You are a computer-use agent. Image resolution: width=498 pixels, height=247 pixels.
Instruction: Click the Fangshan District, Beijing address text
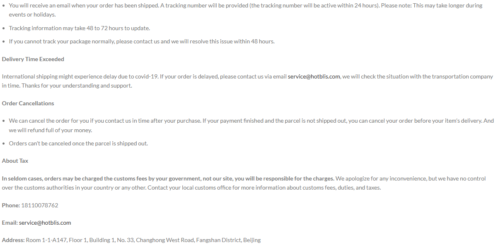pyautogui.click(x=228, y=240)
